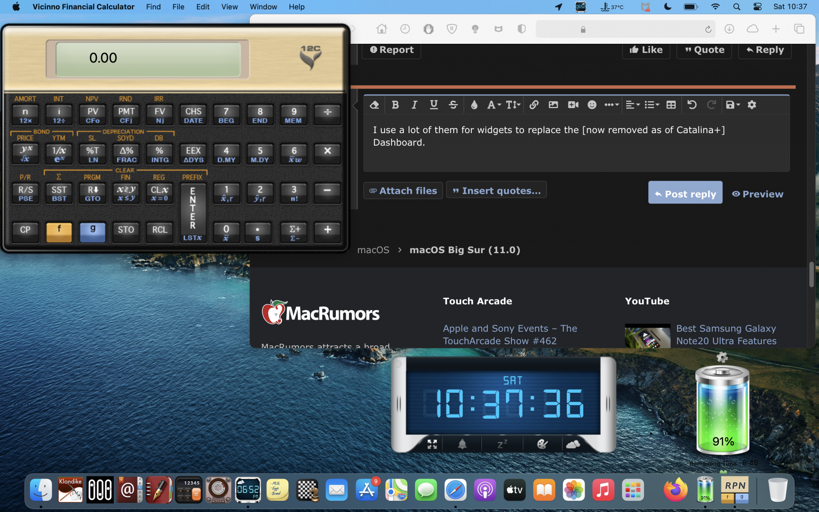Insert table using the grid icon
819x512 pixels.
[x=671, y=105]
